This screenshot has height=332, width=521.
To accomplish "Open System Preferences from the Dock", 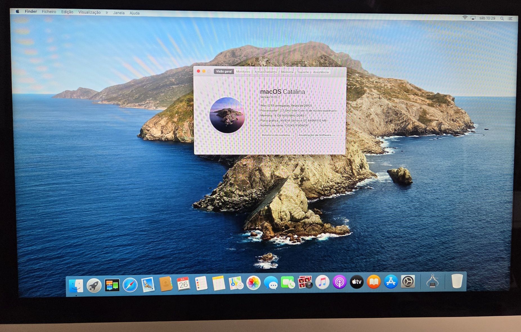I will (408, 281).
